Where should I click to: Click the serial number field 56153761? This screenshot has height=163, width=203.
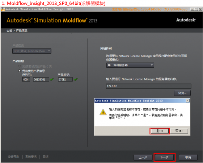pyautogui.click(x=41, y=79)
